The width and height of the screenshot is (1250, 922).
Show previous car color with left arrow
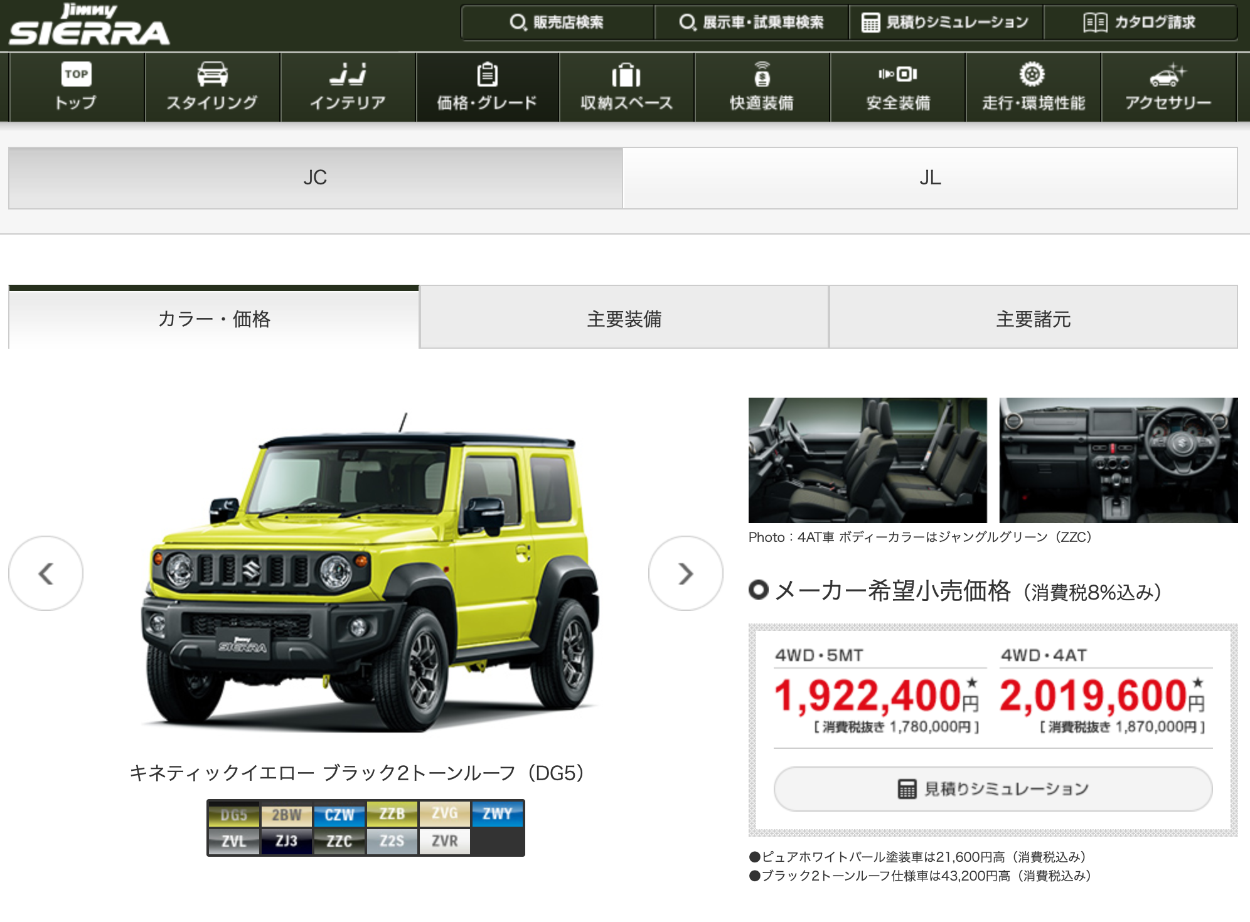click(x=46, y=573)
